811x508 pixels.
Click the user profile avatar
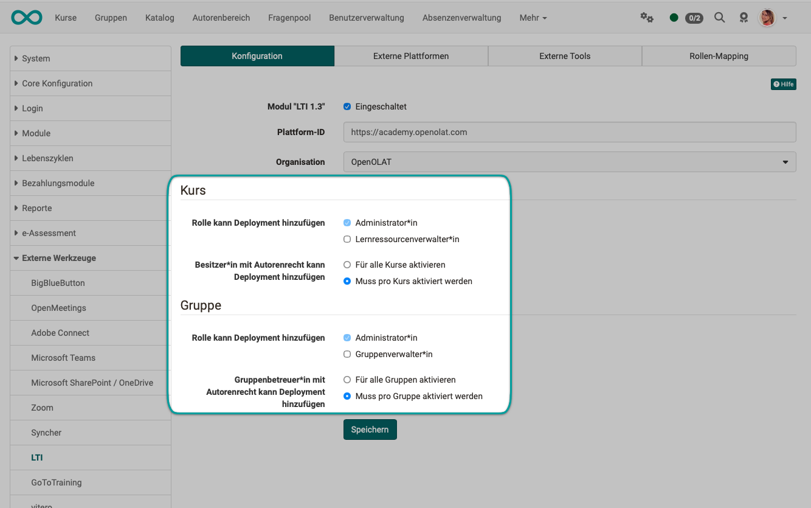point(767,18)
